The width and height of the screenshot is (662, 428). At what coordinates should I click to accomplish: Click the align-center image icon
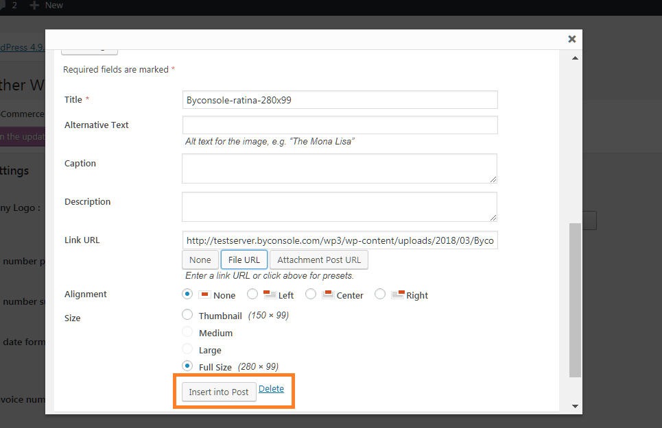[x=328, y=294]
